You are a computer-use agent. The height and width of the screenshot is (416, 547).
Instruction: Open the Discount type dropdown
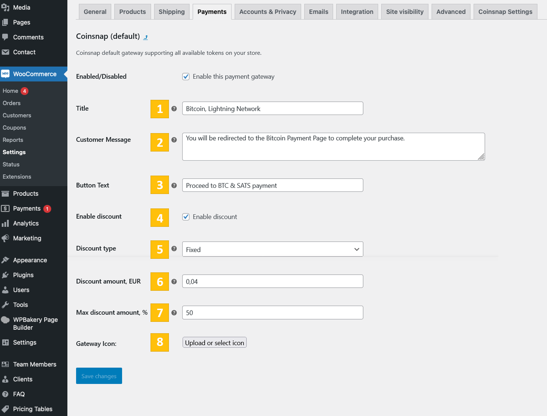273,249
